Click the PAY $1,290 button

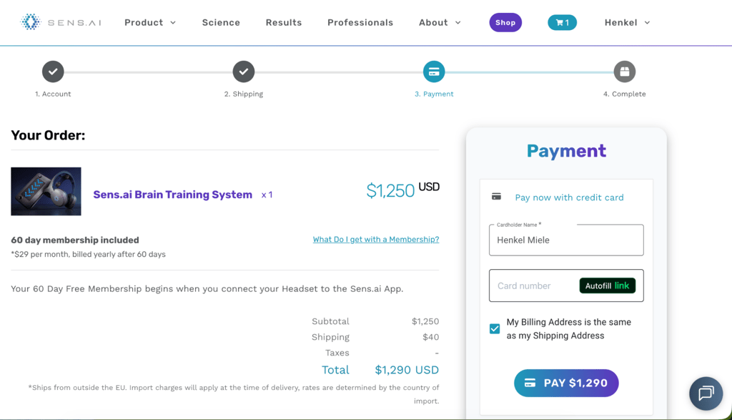point(566,383)
